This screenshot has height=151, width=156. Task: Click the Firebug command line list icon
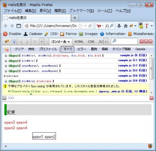[35, 42]
